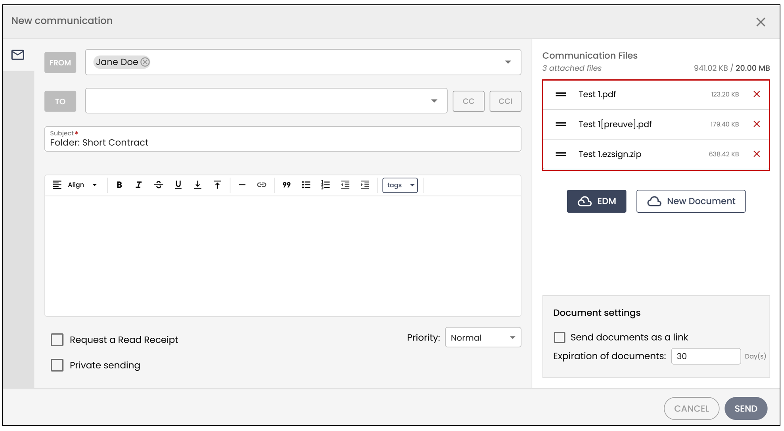Insert a blockquote

[286, 185]
